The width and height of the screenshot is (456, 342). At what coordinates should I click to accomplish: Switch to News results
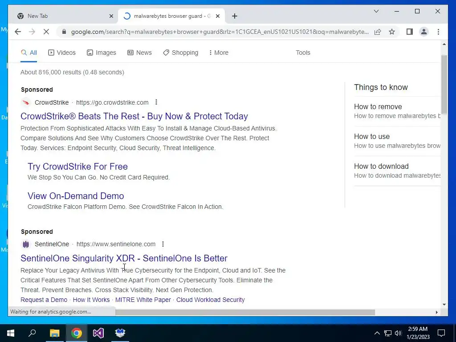point(139,53)
